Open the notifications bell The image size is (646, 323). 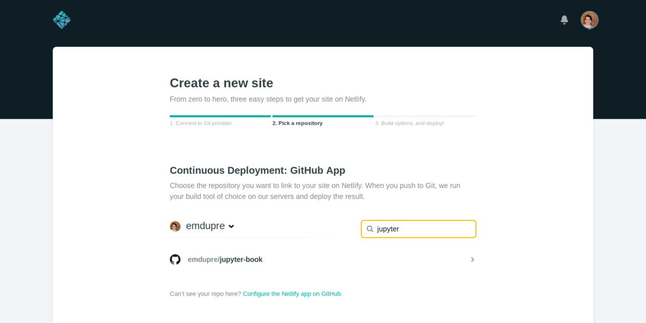click(564, 20)
